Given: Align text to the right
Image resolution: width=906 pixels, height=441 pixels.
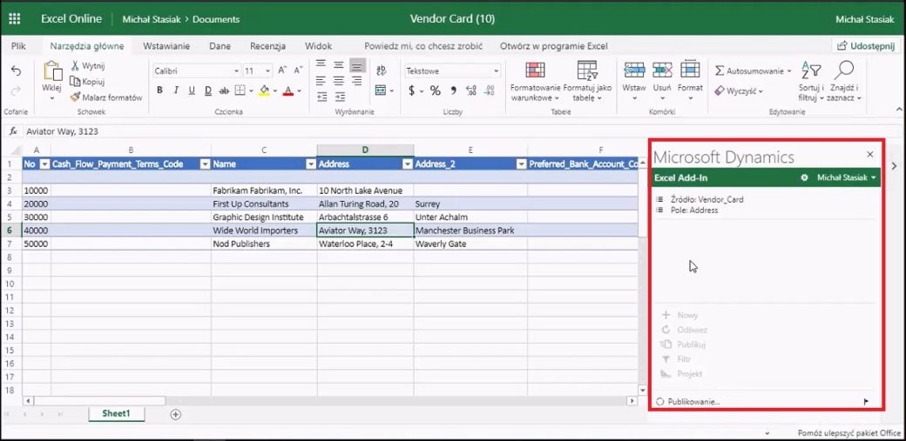Looking at the screenshot, I should point(357,81).
